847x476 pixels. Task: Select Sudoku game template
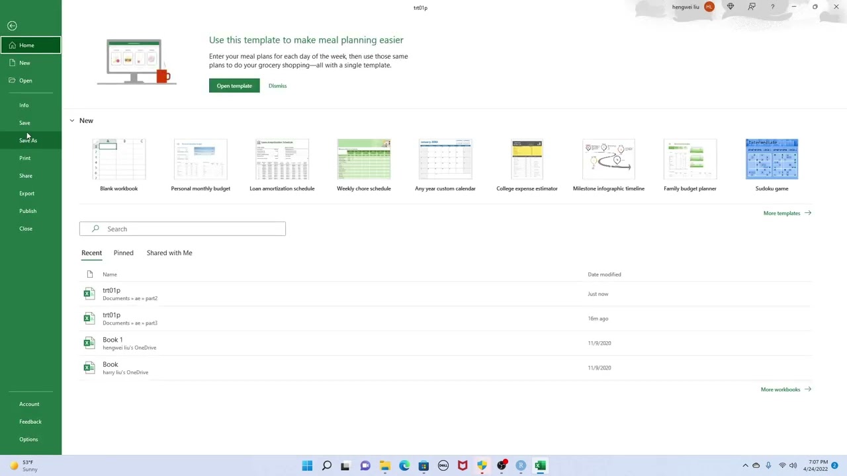pyautogui.click(x=772, y=165)
